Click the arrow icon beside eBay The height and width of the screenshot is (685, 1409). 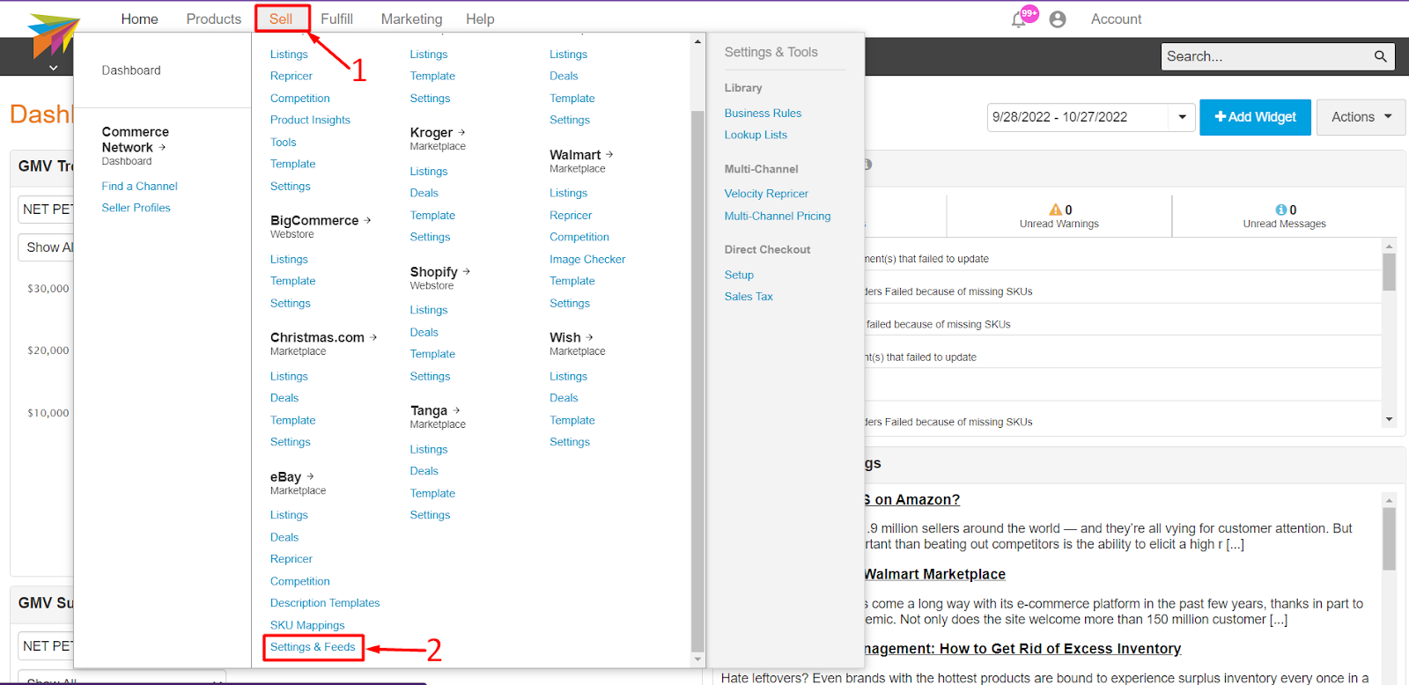coord(310,476)
